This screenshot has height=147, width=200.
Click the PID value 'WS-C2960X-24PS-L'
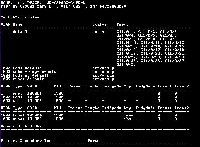pyautogui.click(x=32, y=6)
